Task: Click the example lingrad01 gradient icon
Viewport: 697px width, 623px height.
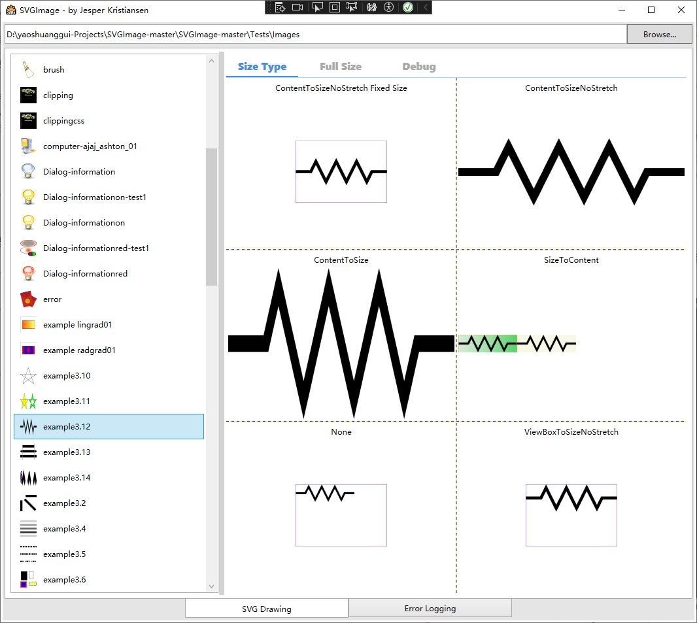Action: pyautogui.click(x=28, y=325)
